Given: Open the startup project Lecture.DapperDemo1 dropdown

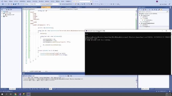Looking at the screenshot, I should (50, 4).
